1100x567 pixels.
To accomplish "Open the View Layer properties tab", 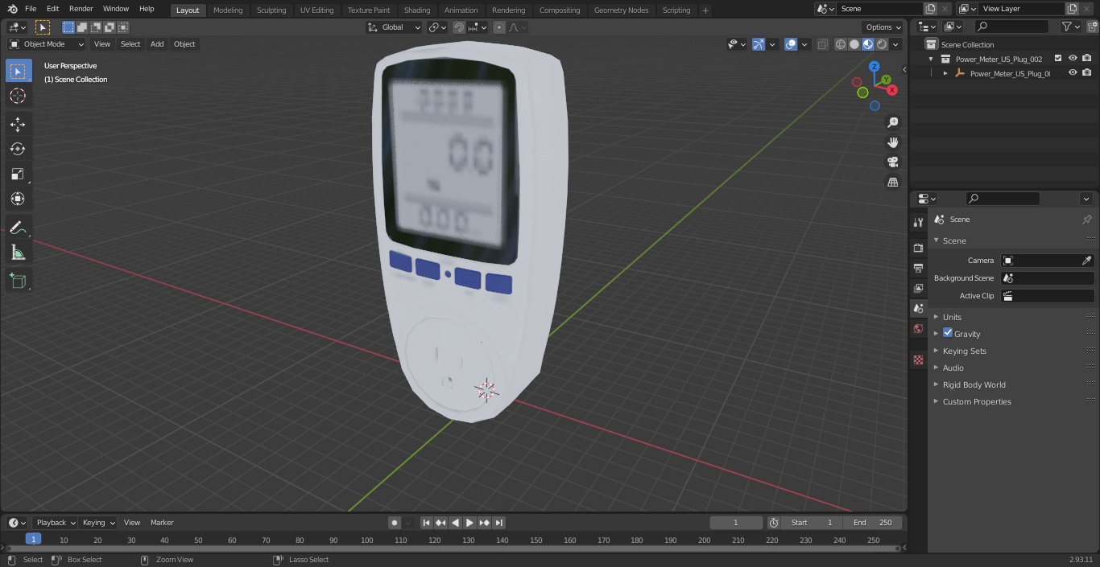I will point(918,289).
